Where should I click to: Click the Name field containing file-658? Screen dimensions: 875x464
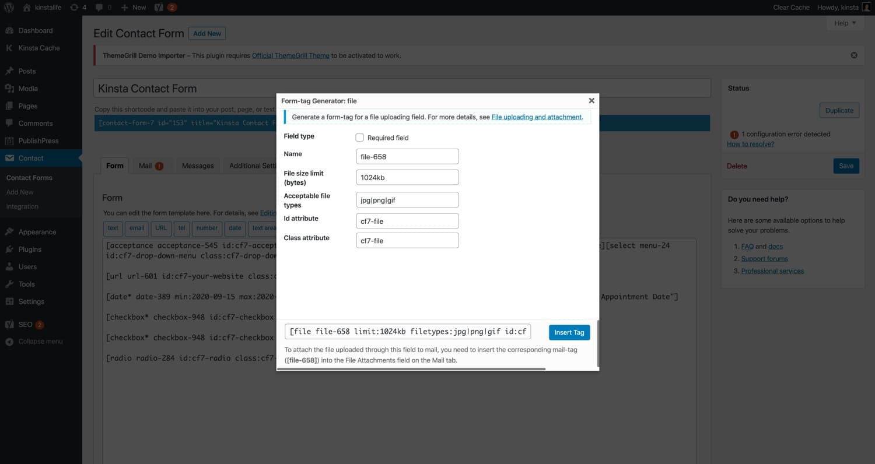(407, 156)
